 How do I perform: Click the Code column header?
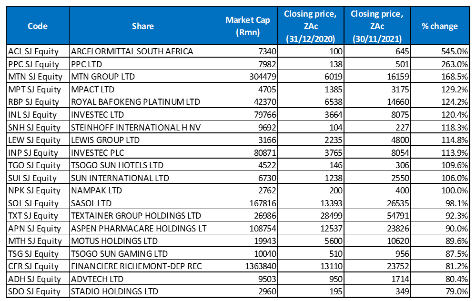(38, 26)
